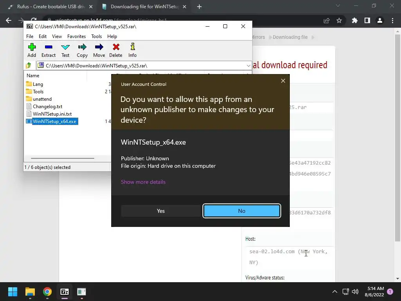Image resolution: width=401 pixels, height=301 pixels.
Task: Click the WinNTSetup taskbar icon
Action: [81, 292]
